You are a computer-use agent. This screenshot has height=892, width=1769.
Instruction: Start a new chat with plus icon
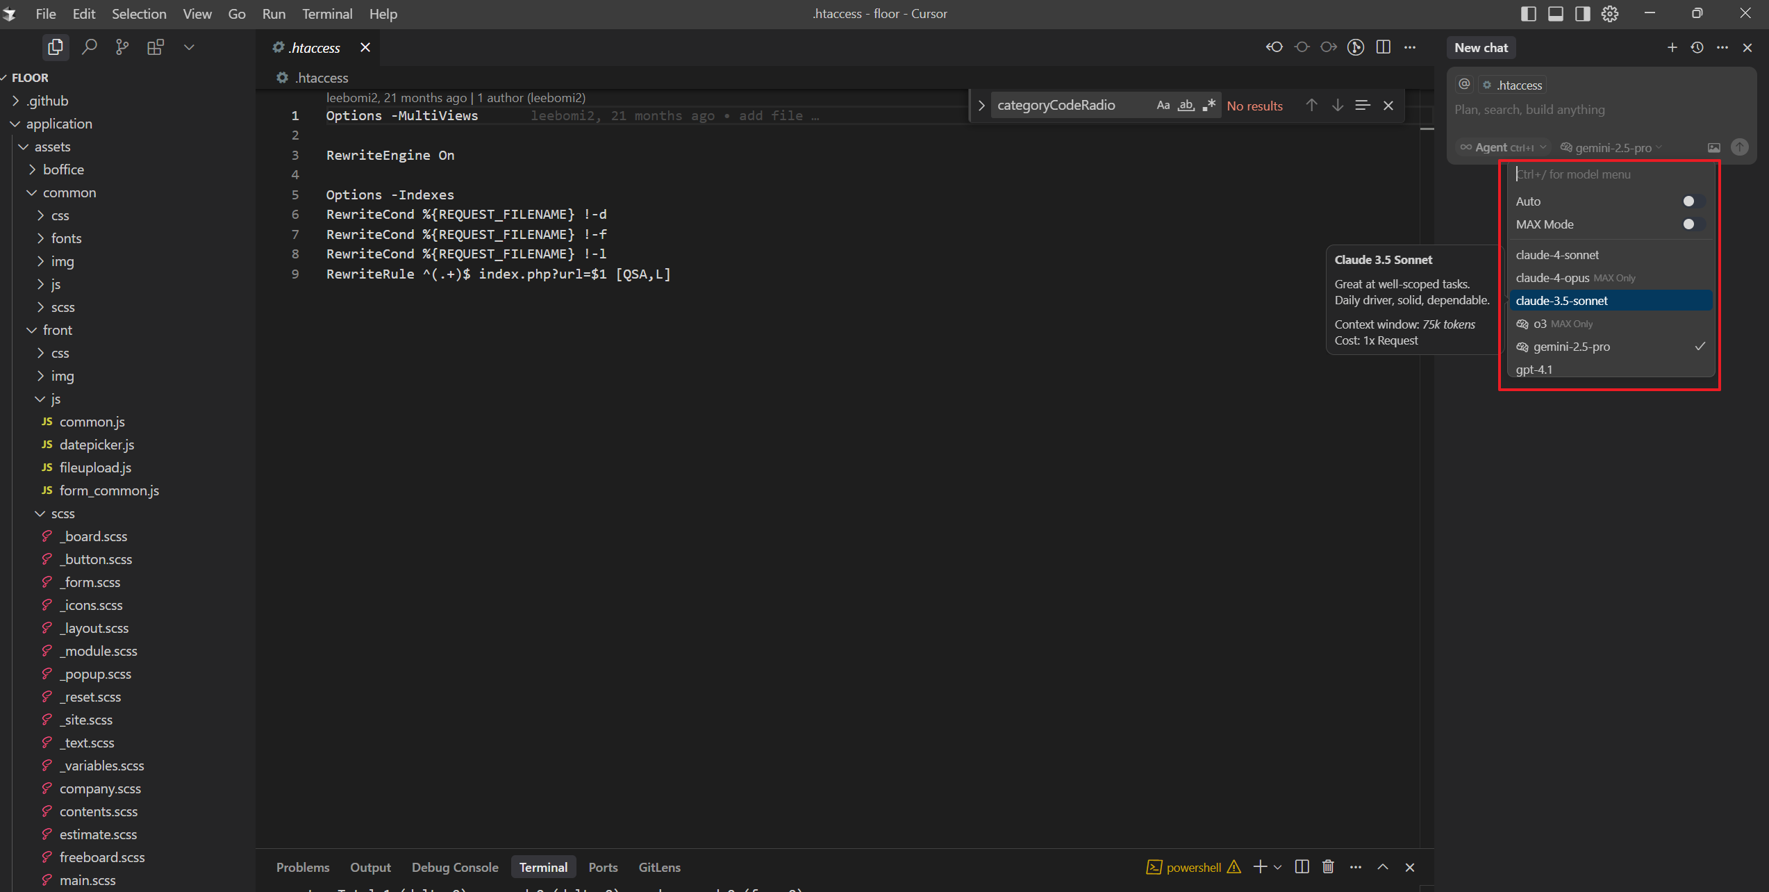point(1672,47)
